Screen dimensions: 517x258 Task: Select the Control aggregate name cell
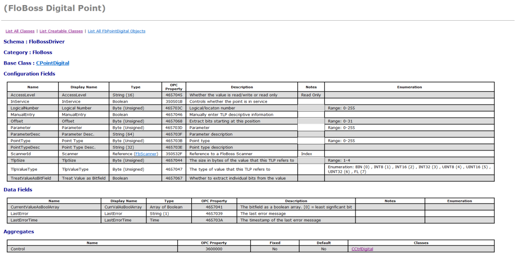pyautogui.click(x=92, y=249)
